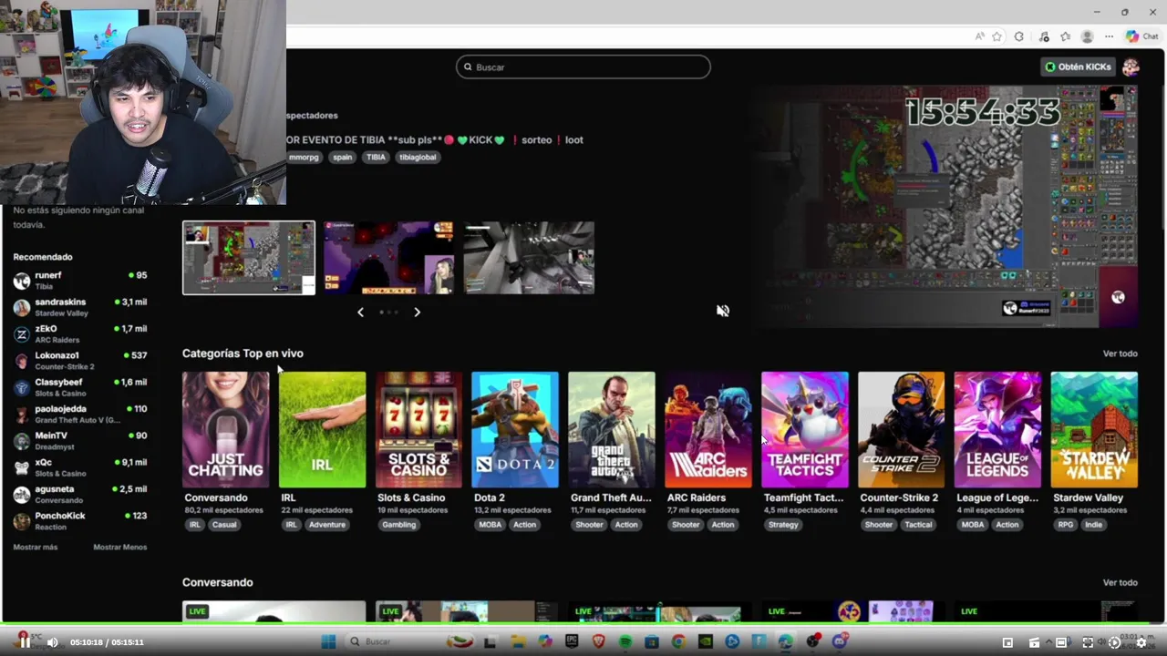The width and height of the screenshot is (1167, 656).
Task: Click Gambling tag under Slots & Casino
Action: click(399, 525)
